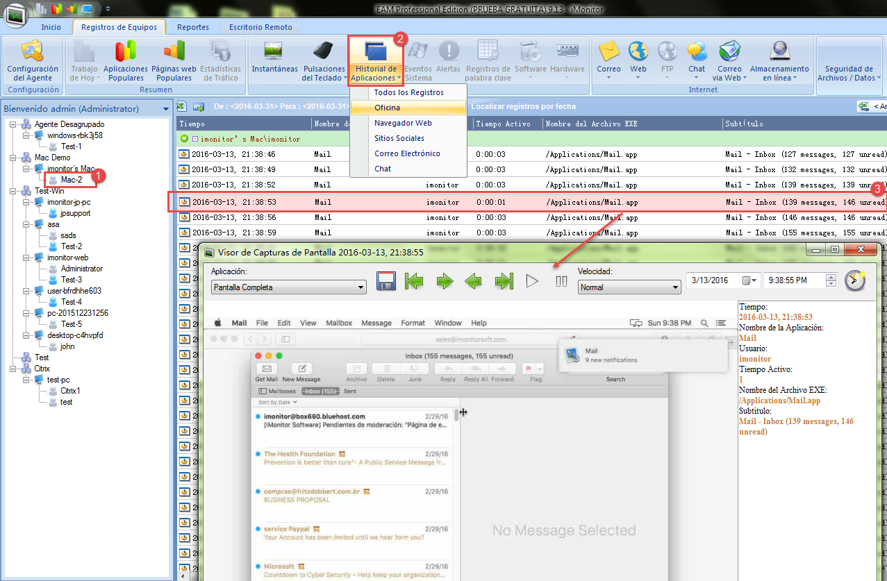Viewport: 887px width, 581px height.
Task: Click the Localizar registros por fecha text
Action: (523, 106)
